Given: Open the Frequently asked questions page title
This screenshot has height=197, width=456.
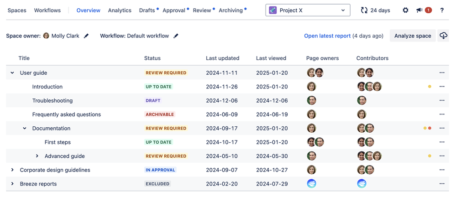Looking at the screenshot, I should pyautogui.click(x=67, y=114).
